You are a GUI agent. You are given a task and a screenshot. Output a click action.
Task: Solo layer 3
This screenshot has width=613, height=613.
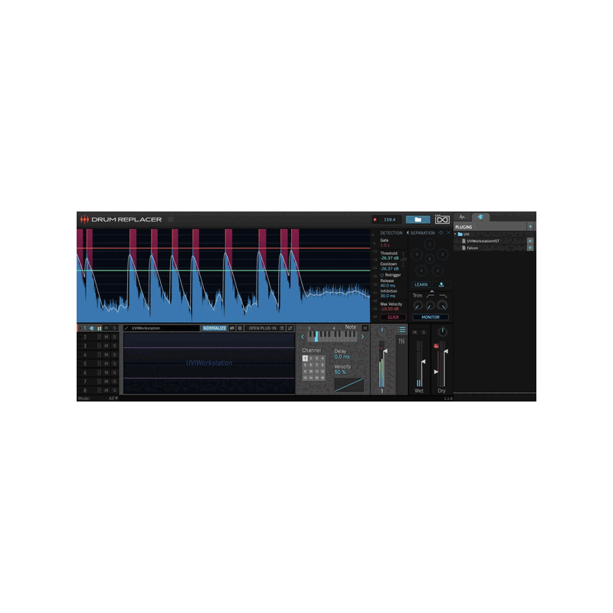(x=114, y=346)
